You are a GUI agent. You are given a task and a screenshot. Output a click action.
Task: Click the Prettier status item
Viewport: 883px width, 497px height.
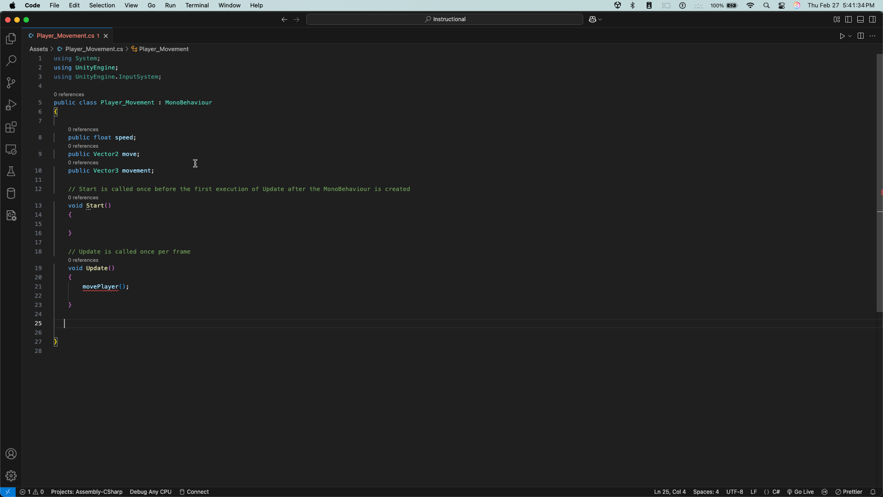pyautogui.click(x=849, y=492)
